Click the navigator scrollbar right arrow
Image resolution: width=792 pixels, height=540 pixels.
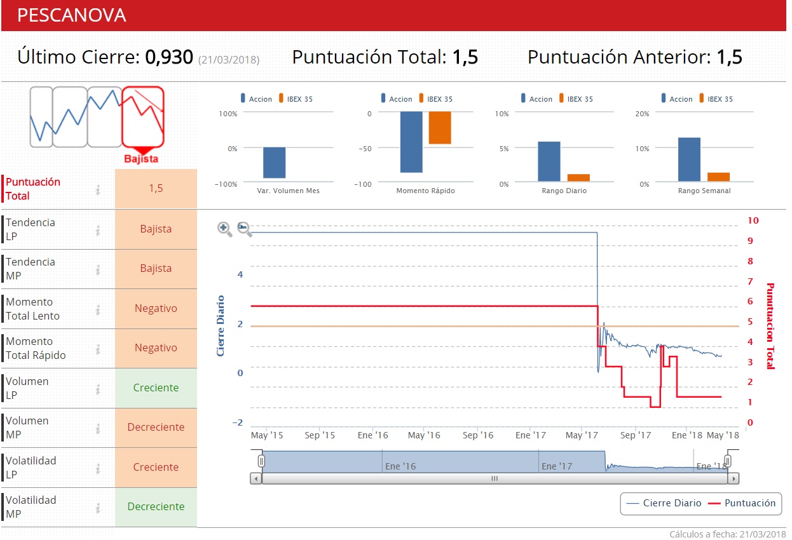[x=734, y=478]
